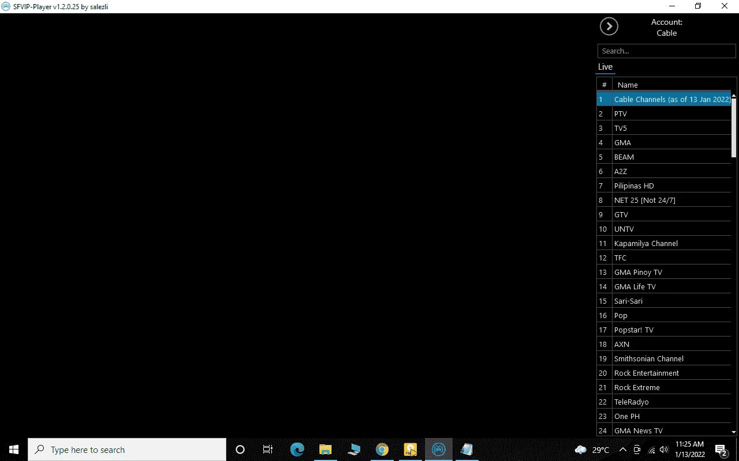Viewport: 739px width, 461px height.
Task: Select the TV5 channel
Action: 664,128
